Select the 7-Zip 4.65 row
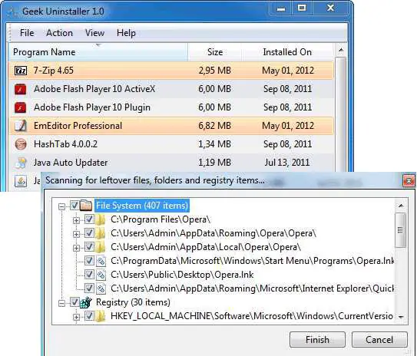Image resolution: width=417 pixels, height=356 pixels. (x=171, y=71)
